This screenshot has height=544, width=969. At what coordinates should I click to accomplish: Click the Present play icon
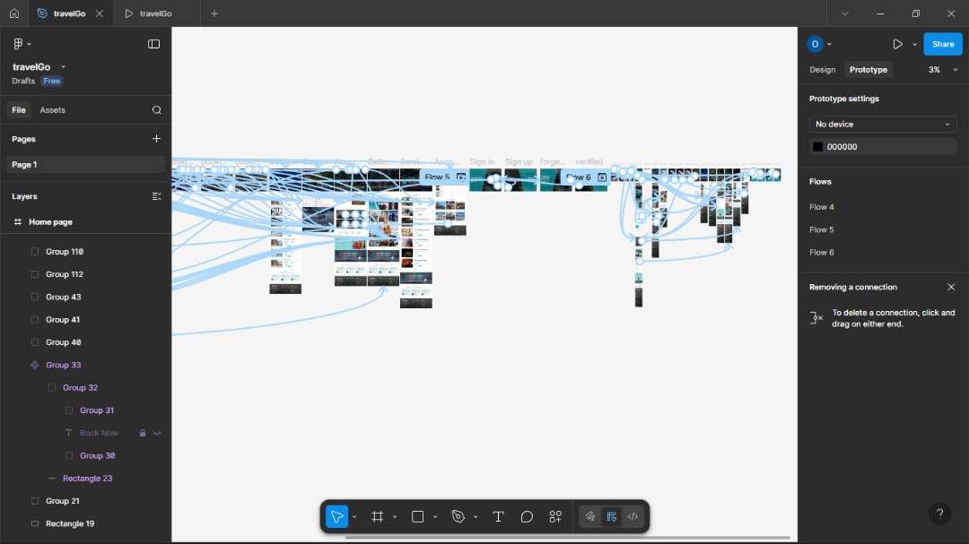tap(897, 44)
